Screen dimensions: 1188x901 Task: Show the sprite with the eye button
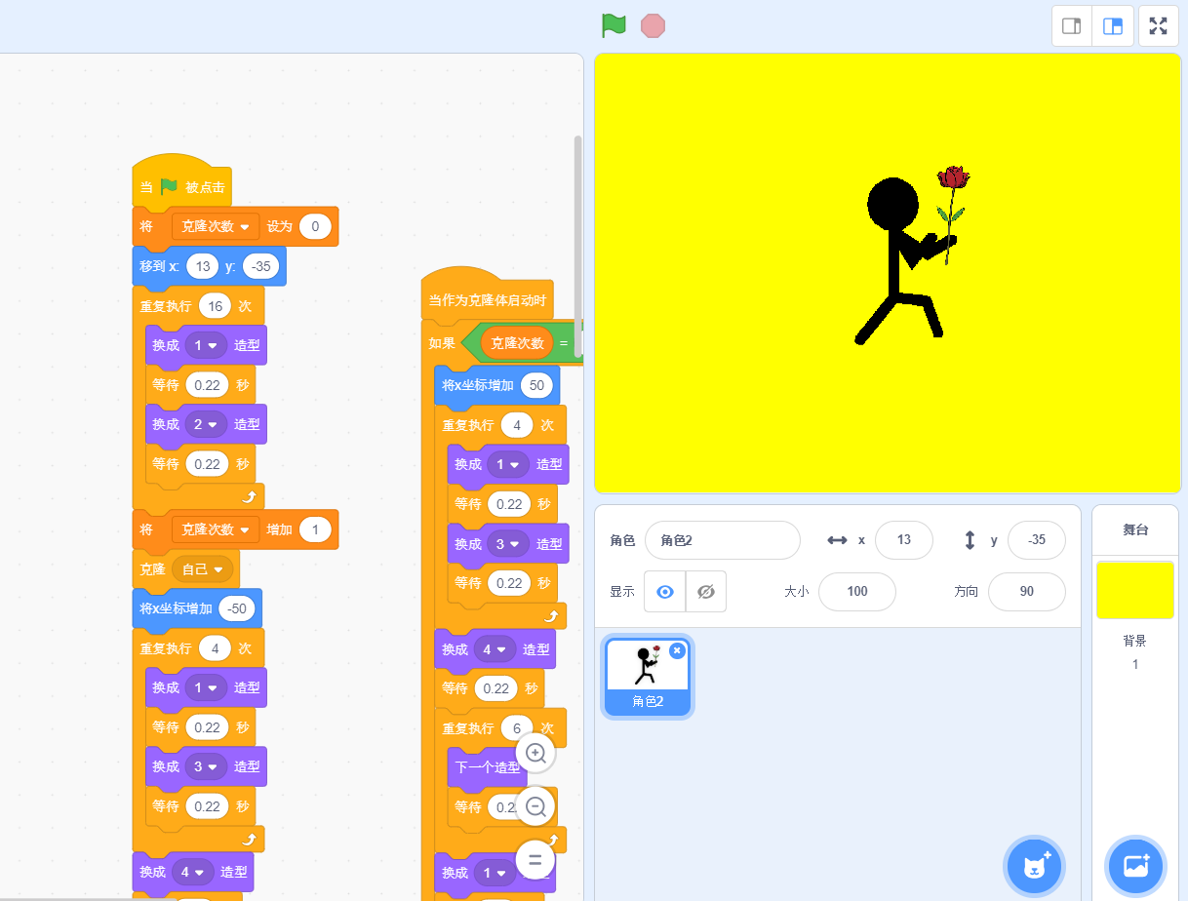[x=665, y=592]
